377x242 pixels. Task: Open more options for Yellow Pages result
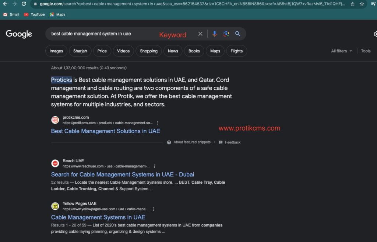[x=154, y=209]
